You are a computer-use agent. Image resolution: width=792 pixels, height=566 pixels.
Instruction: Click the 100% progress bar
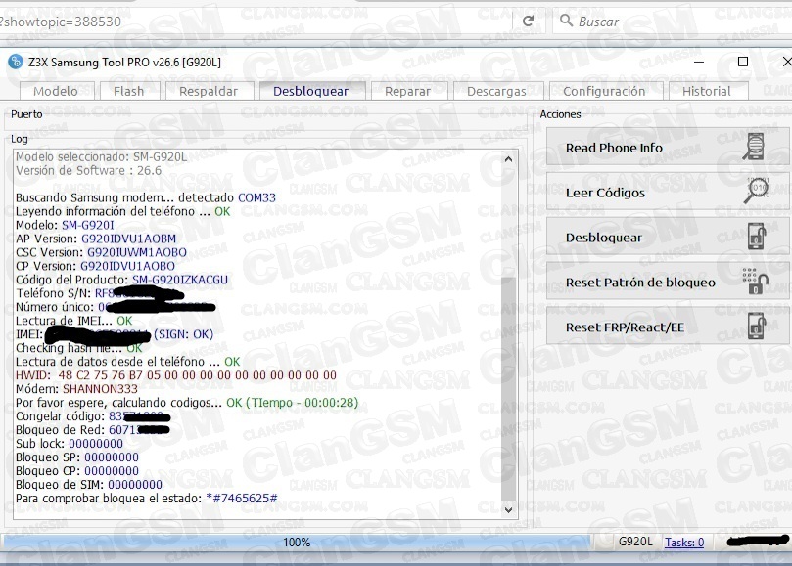297,543
